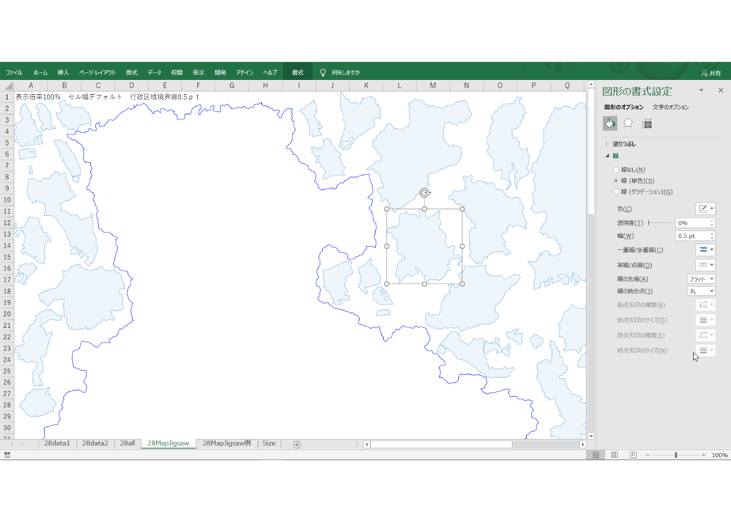Click the 透明度 0% input field
This screenshot has width=731, height=522.
click(691, 223)
